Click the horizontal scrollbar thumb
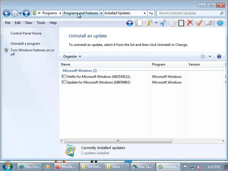This screenshot has width=228, height=171. click(118, 141)
